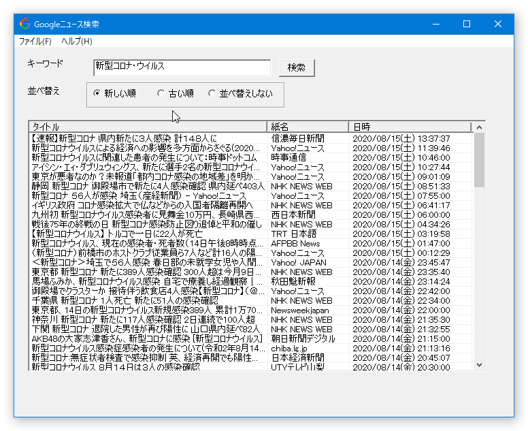Image resolution: width=528 pixels, height=431 pixels.
Task: Select row 千葉県 新型コロナ 1人死亡
Action: click(251, 300)
